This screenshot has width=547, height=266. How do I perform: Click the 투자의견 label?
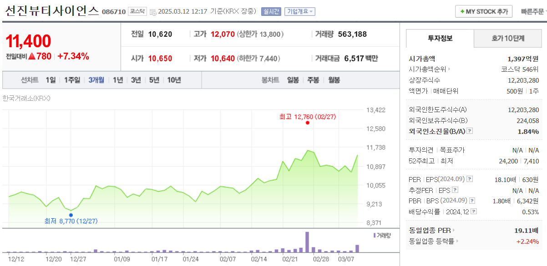point(421,150)
